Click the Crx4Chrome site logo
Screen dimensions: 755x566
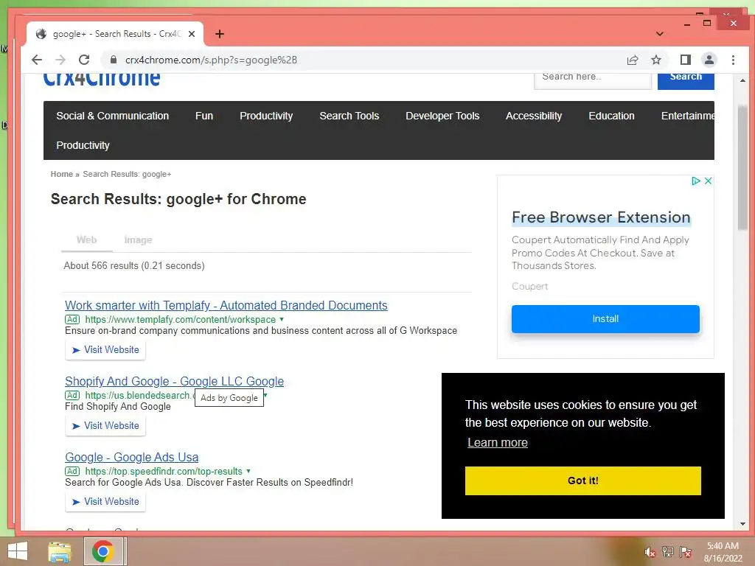[102, 80]
